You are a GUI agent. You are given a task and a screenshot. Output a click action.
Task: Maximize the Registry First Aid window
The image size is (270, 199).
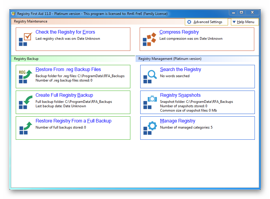(241, 13)
